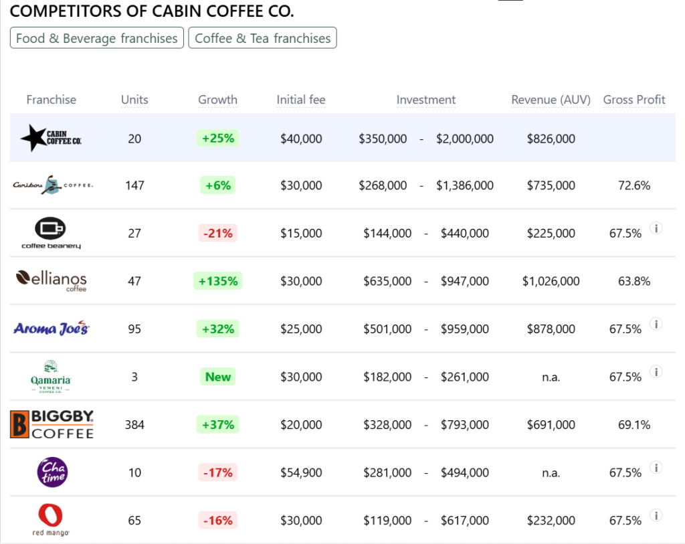Click the +135% growth badge
685x544 pixels.
[217, 281]
